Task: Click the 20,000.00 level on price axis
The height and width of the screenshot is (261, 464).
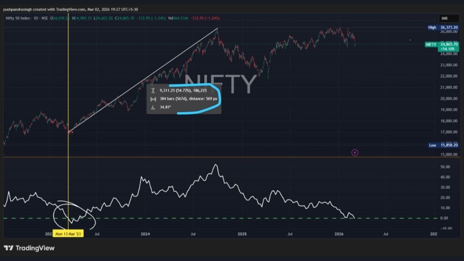Action: point(449,98)
